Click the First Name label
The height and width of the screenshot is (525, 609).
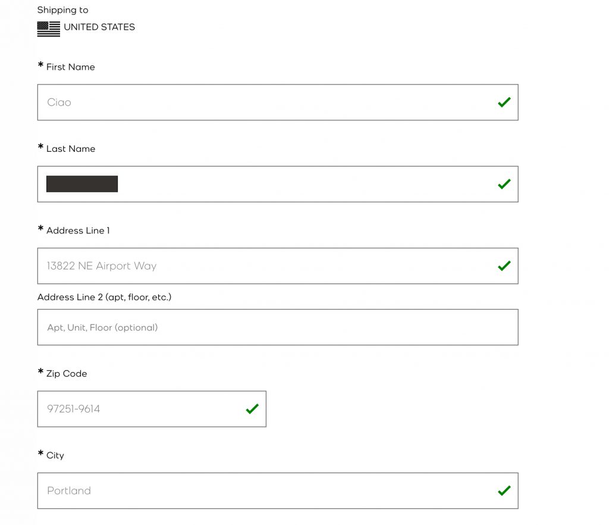[70, 67]
